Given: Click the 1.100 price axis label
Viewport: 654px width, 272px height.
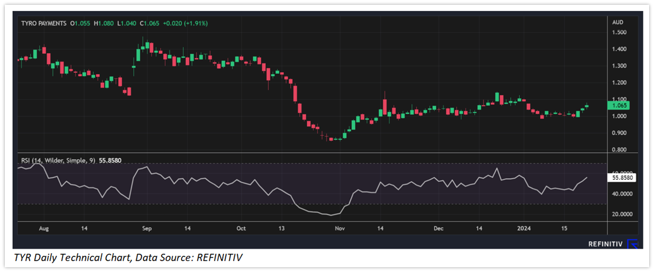Looking at the screenshot, I should click(619, 99).
